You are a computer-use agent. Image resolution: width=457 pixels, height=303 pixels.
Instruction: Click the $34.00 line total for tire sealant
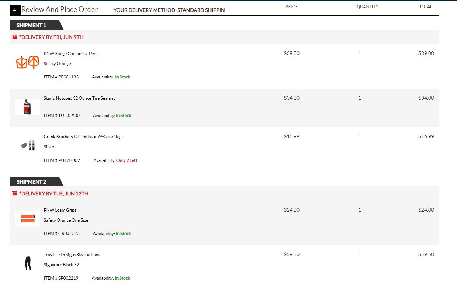click(426, 98)
